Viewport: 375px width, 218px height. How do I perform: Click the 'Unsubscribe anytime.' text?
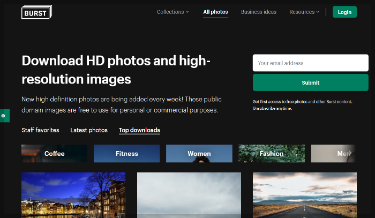(272, 108)
